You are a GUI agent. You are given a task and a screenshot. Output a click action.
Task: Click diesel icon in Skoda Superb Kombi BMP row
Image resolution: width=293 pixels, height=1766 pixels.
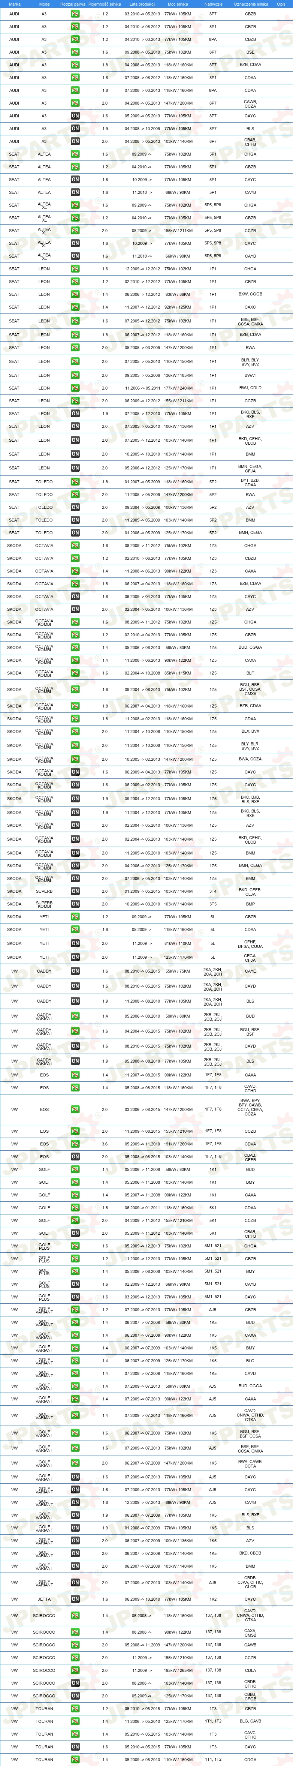coord(75,904)
